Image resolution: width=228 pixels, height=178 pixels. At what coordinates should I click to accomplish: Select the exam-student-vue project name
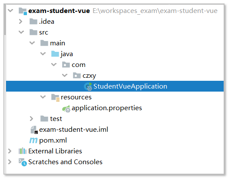[x=59, y=11]
